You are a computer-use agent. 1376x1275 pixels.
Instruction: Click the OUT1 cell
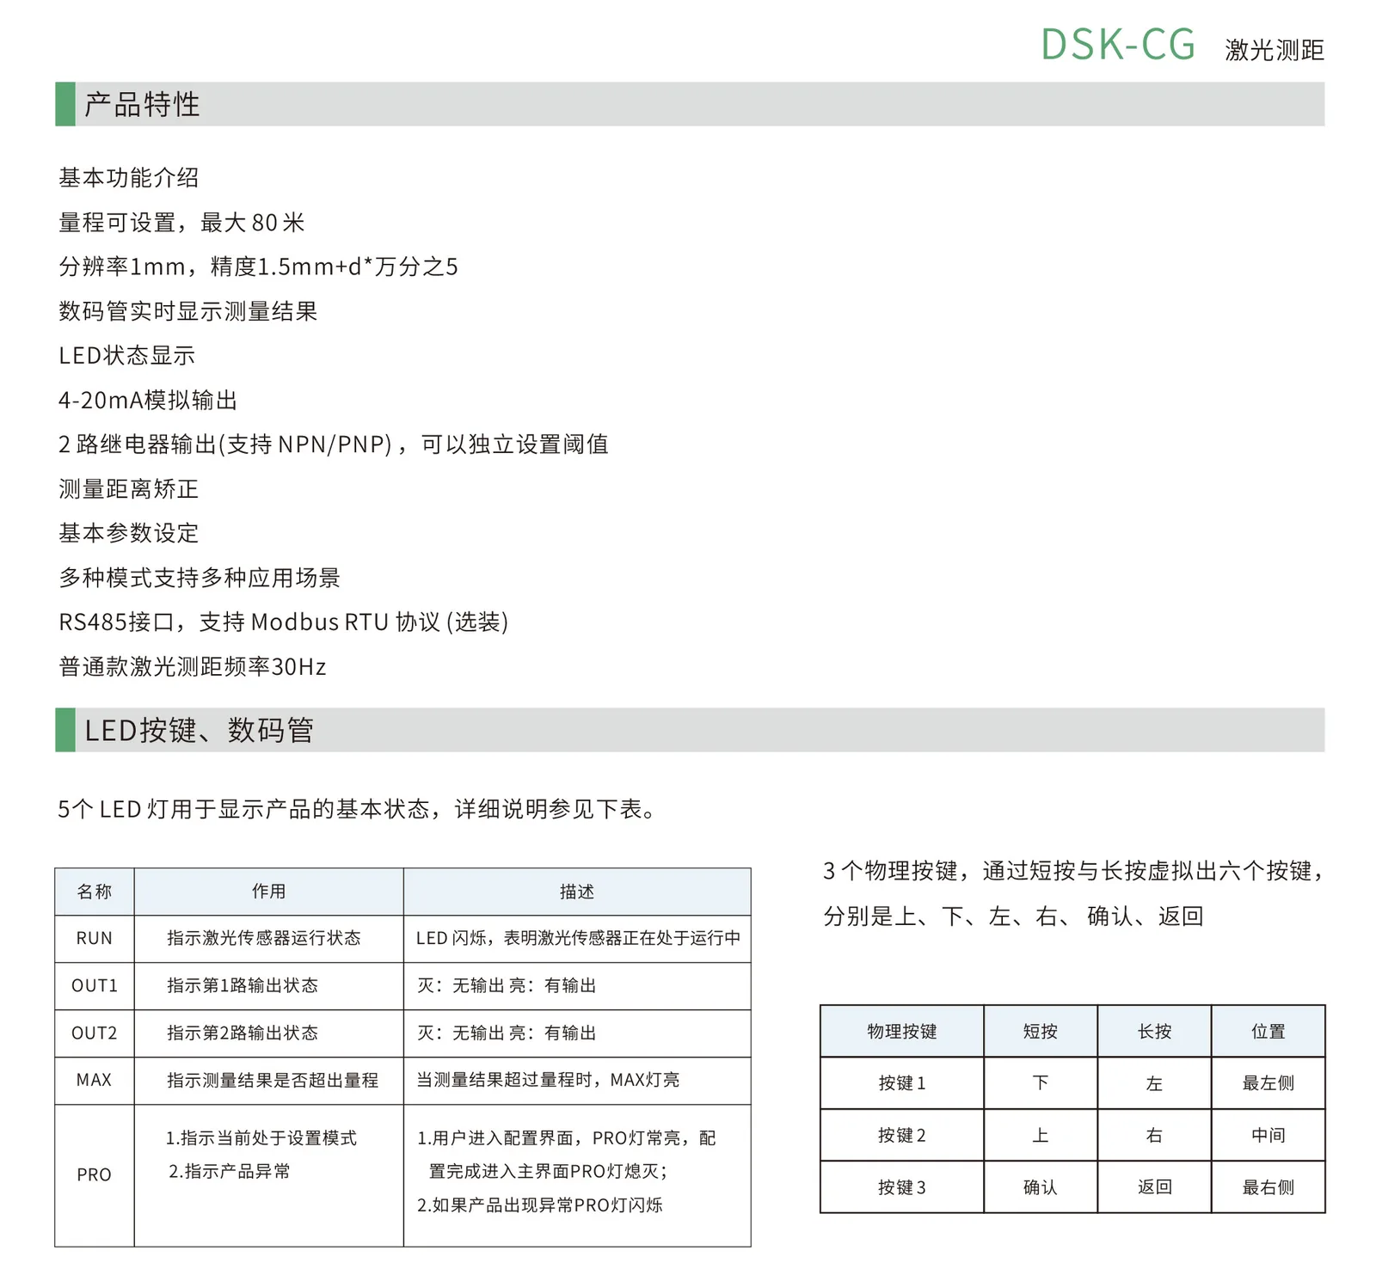[95, 985]
